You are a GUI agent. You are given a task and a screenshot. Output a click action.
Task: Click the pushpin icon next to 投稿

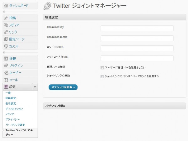(x=6, y=18)
